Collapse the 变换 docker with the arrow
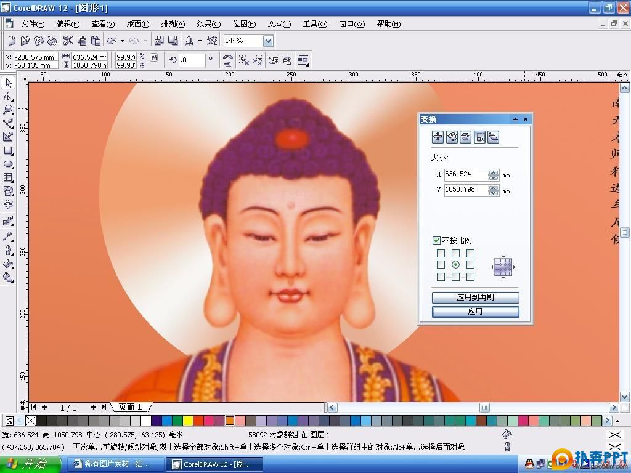Screen dimensions: 631x473 [x=515, y=119]
